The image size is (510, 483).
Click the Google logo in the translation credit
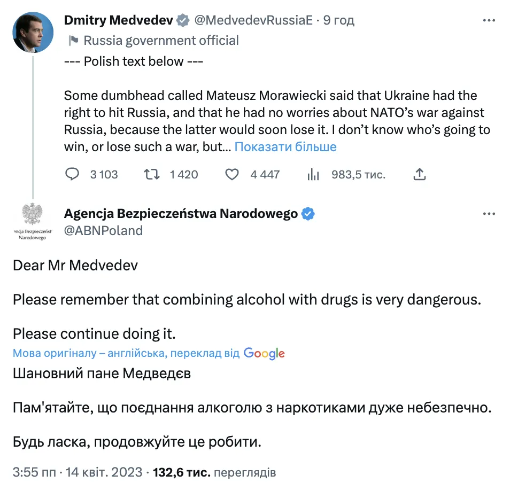point(264,353)
